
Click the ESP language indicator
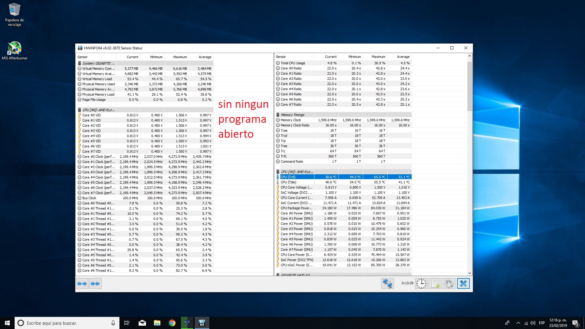(542, 323)
